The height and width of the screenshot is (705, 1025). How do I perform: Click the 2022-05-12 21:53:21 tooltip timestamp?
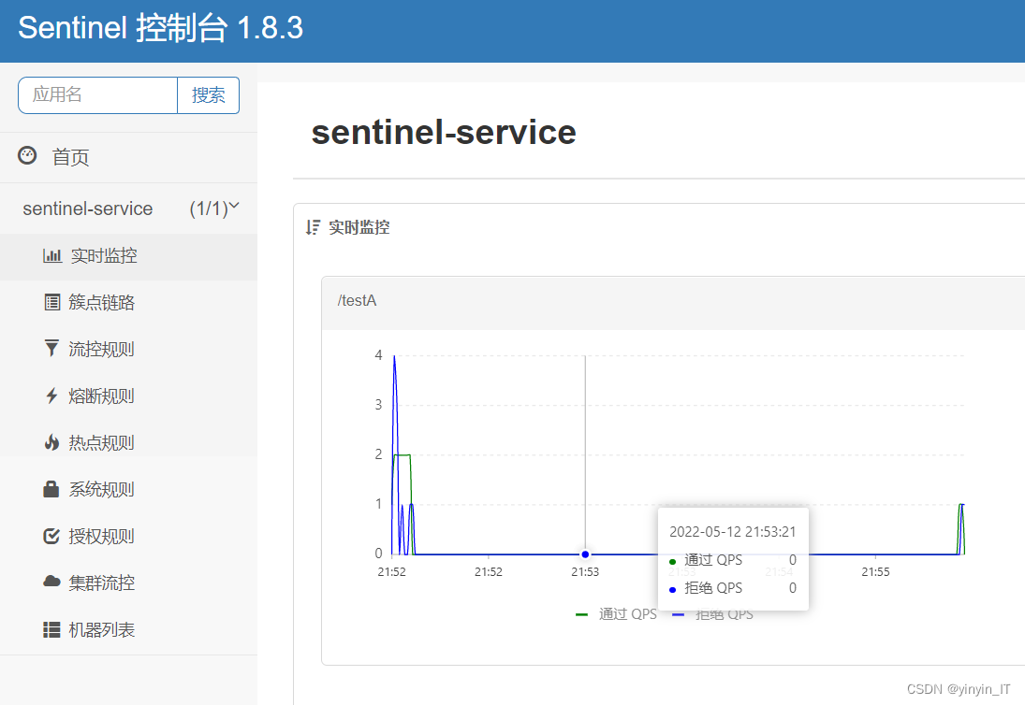tap(733, 531)
